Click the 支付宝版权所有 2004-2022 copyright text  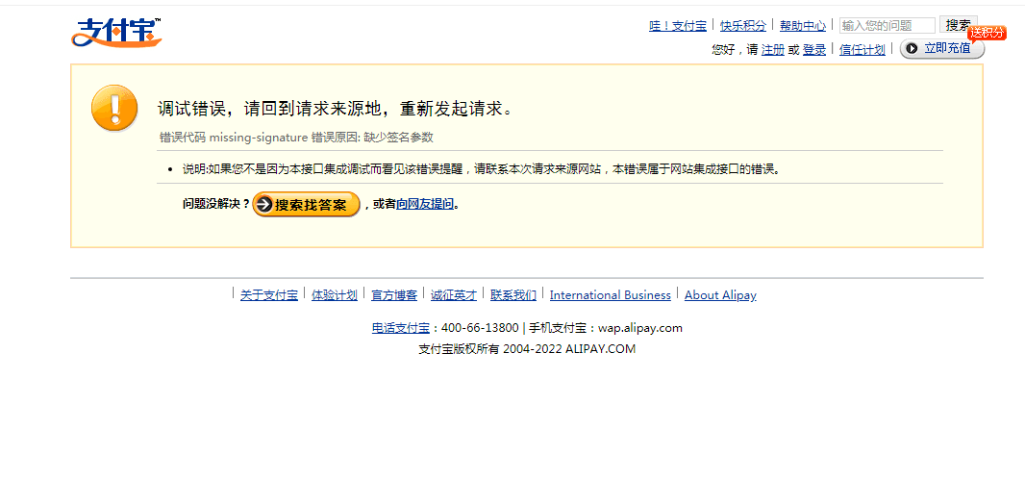(x=527, y=348)
